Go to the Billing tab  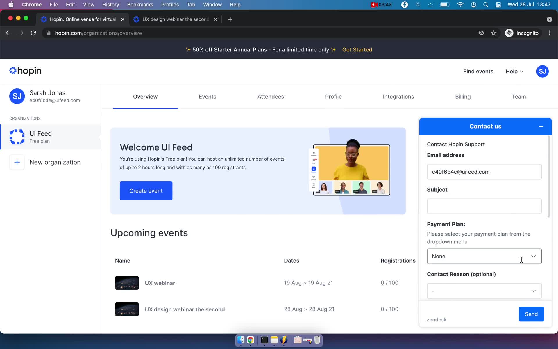point(463,97)
